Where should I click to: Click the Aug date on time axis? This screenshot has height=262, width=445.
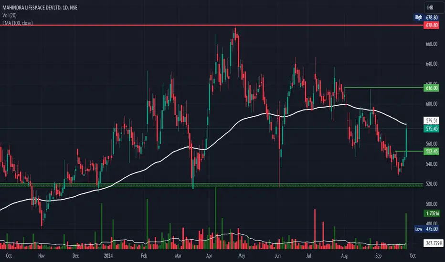(x=344, y=256)
